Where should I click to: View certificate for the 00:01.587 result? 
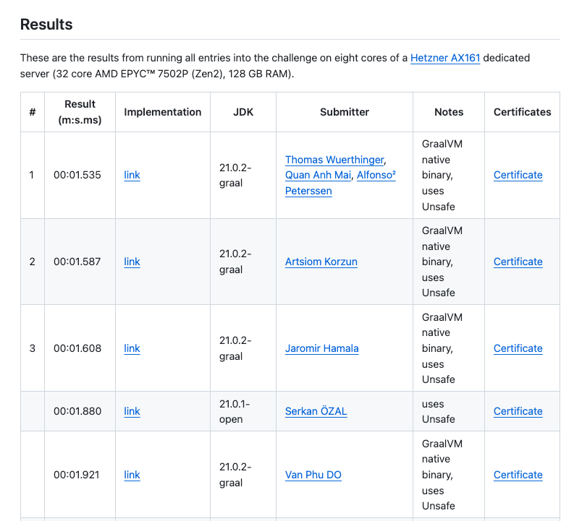click(518, 262)
